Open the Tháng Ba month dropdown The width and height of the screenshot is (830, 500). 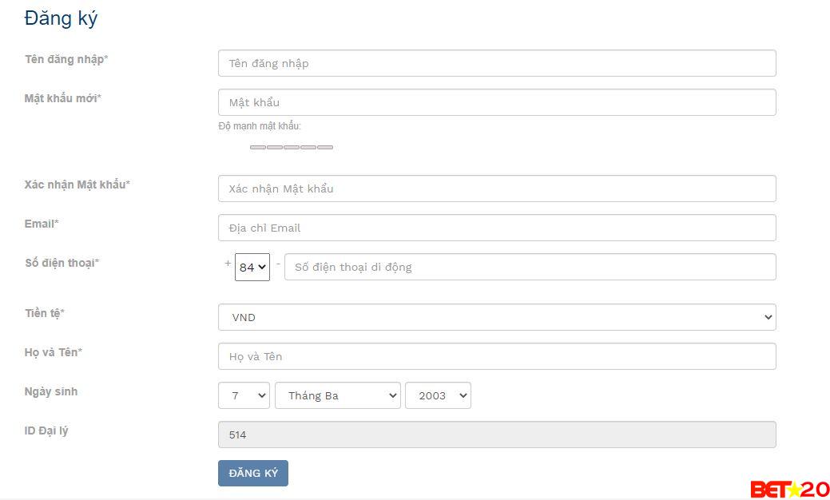337,395
